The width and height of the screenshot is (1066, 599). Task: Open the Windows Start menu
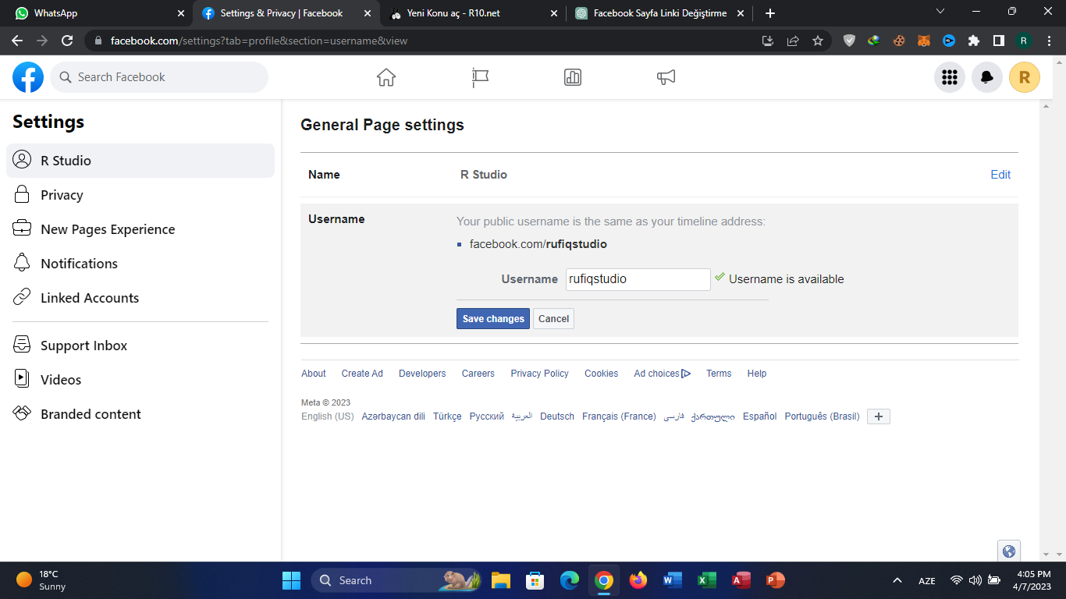pos(291,580)
